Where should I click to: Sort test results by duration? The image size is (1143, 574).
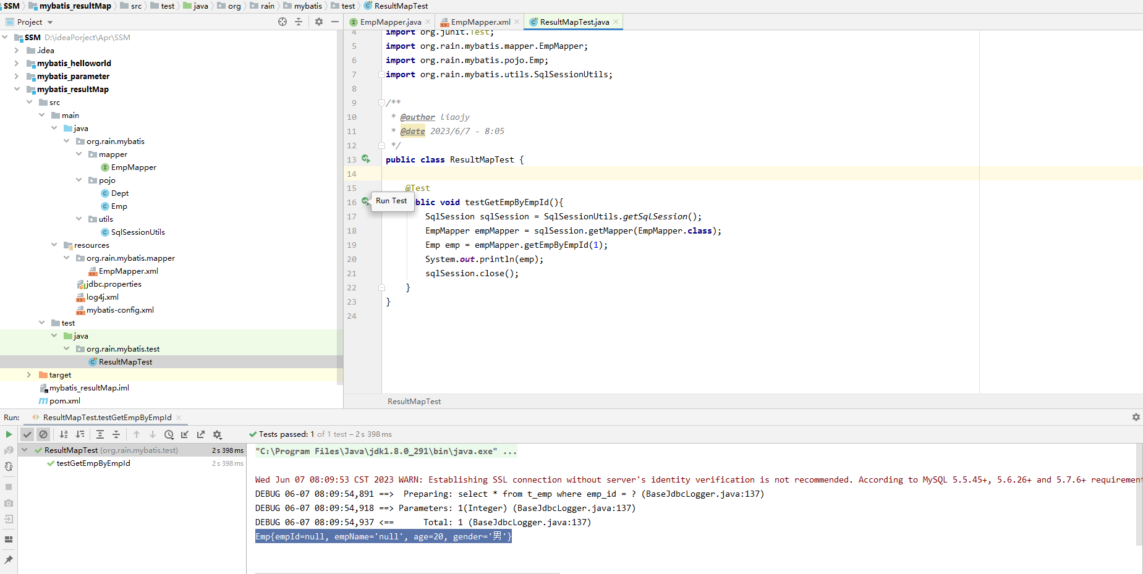point(80,434)
